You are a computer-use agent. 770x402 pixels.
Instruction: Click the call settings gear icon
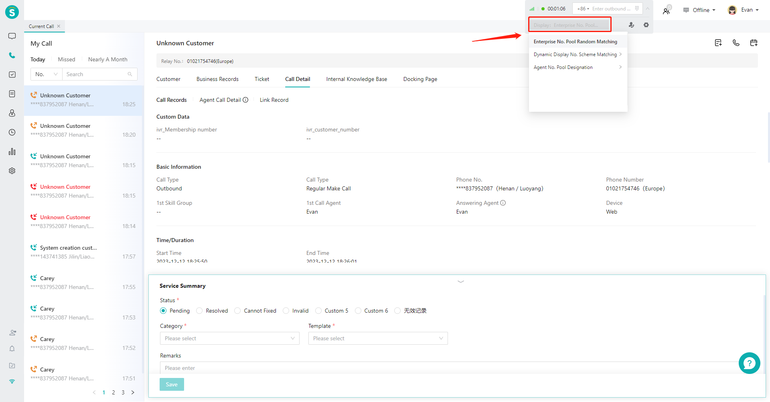(646, 25)
